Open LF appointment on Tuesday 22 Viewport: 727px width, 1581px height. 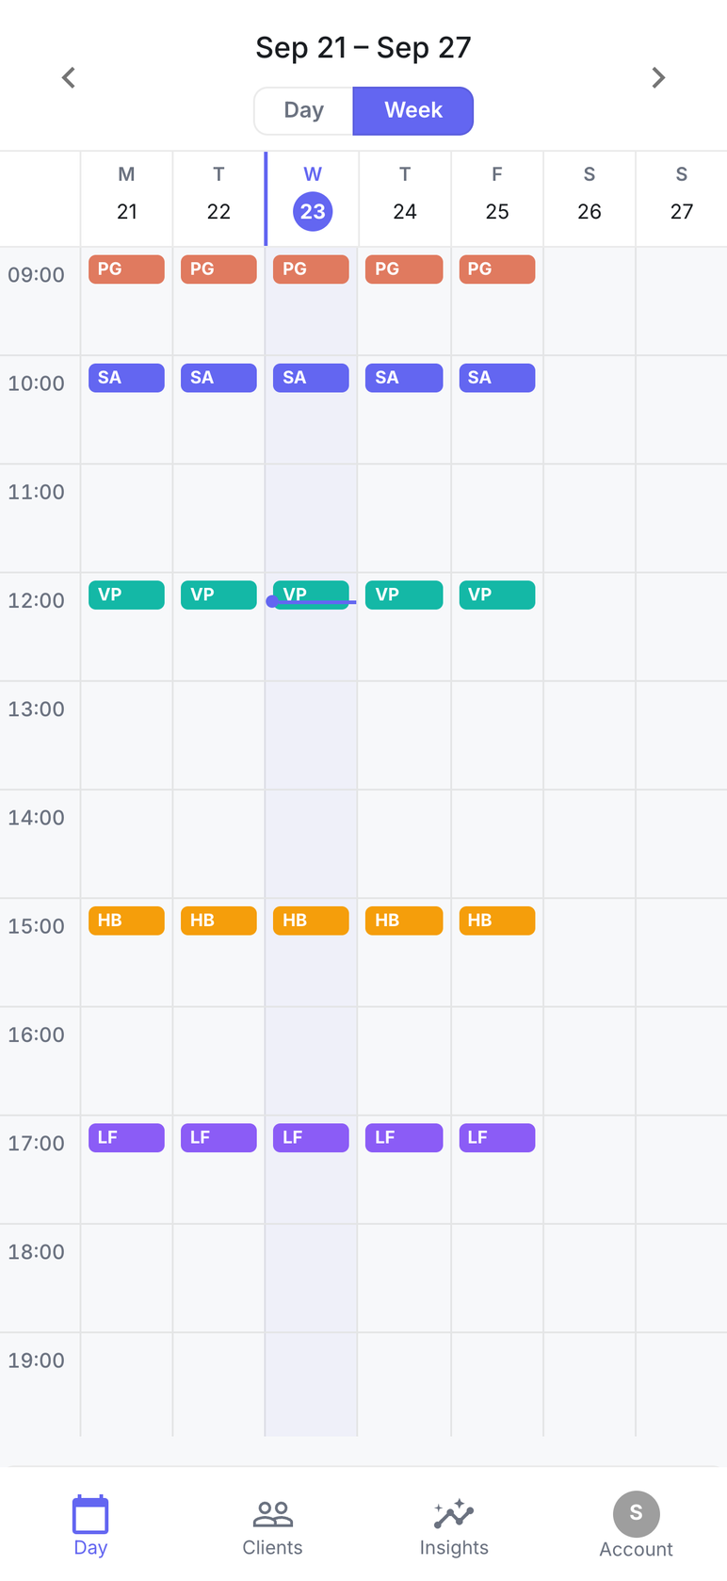click(218, 1138)
